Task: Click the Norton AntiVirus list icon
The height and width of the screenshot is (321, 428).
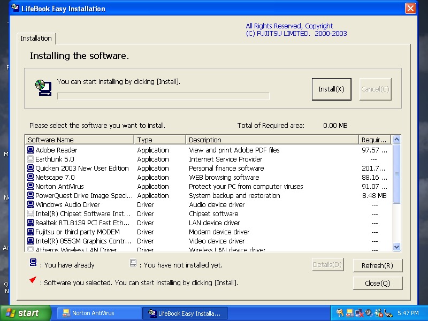Action: tap(30, 187)
